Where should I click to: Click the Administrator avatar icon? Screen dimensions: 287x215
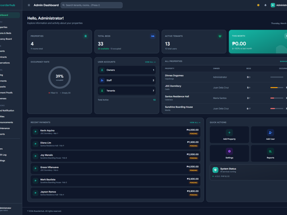(273, 5)
